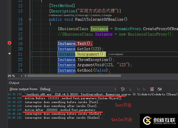Click the yellow current-statement arrow on line 21
Image resolution: width=178 pixels, height=128 pixels.
10,53
